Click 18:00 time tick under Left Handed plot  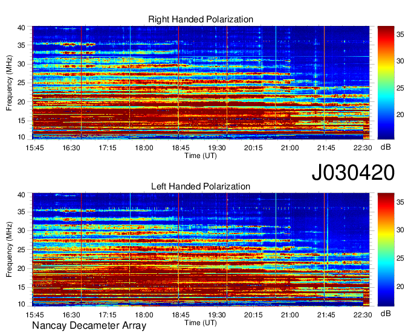144,315
